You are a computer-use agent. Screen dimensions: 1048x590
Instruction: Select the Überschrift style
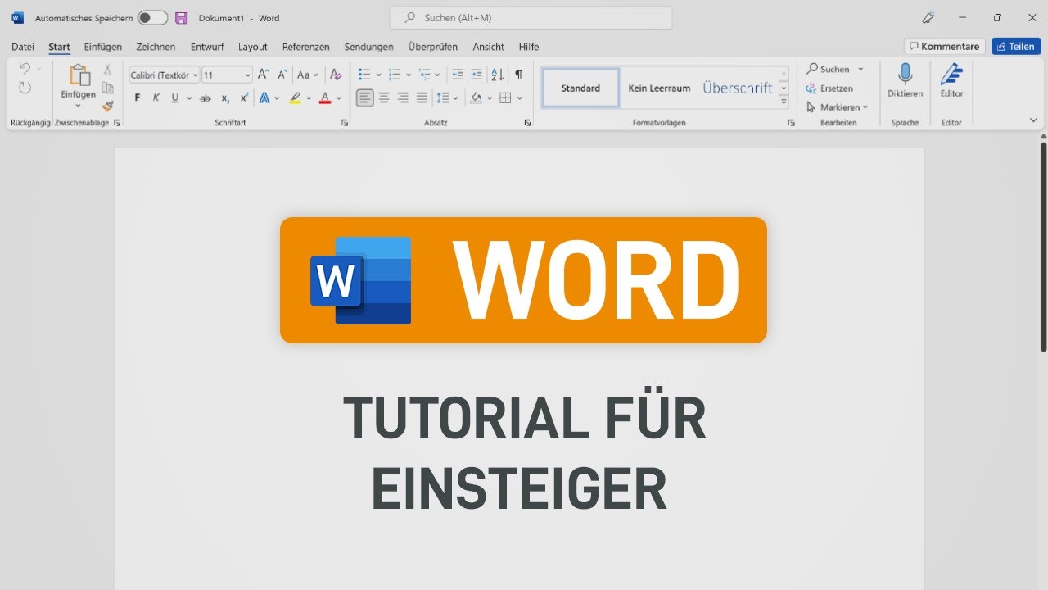pos(738,88)
